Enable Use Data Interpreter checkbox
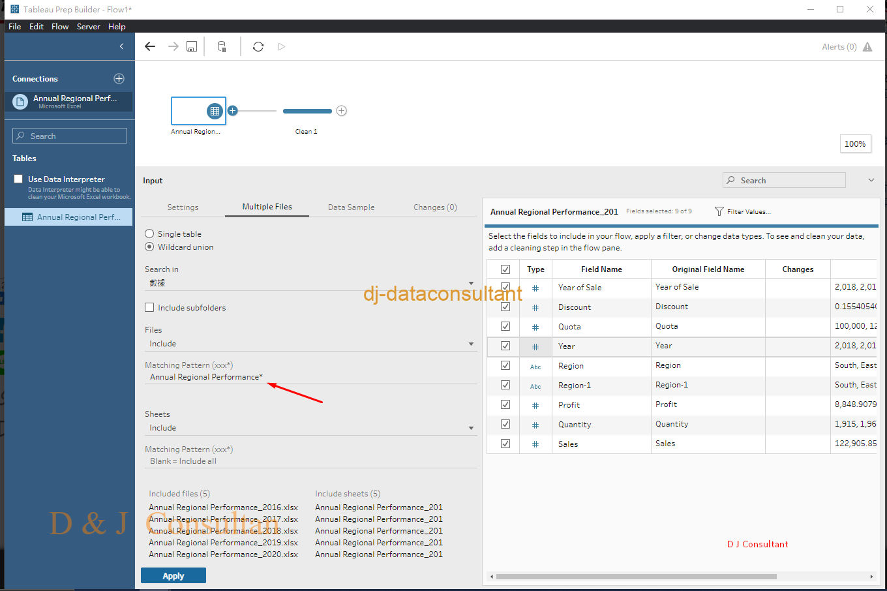This screenshot has width=887, height=591. pos(19,179)
